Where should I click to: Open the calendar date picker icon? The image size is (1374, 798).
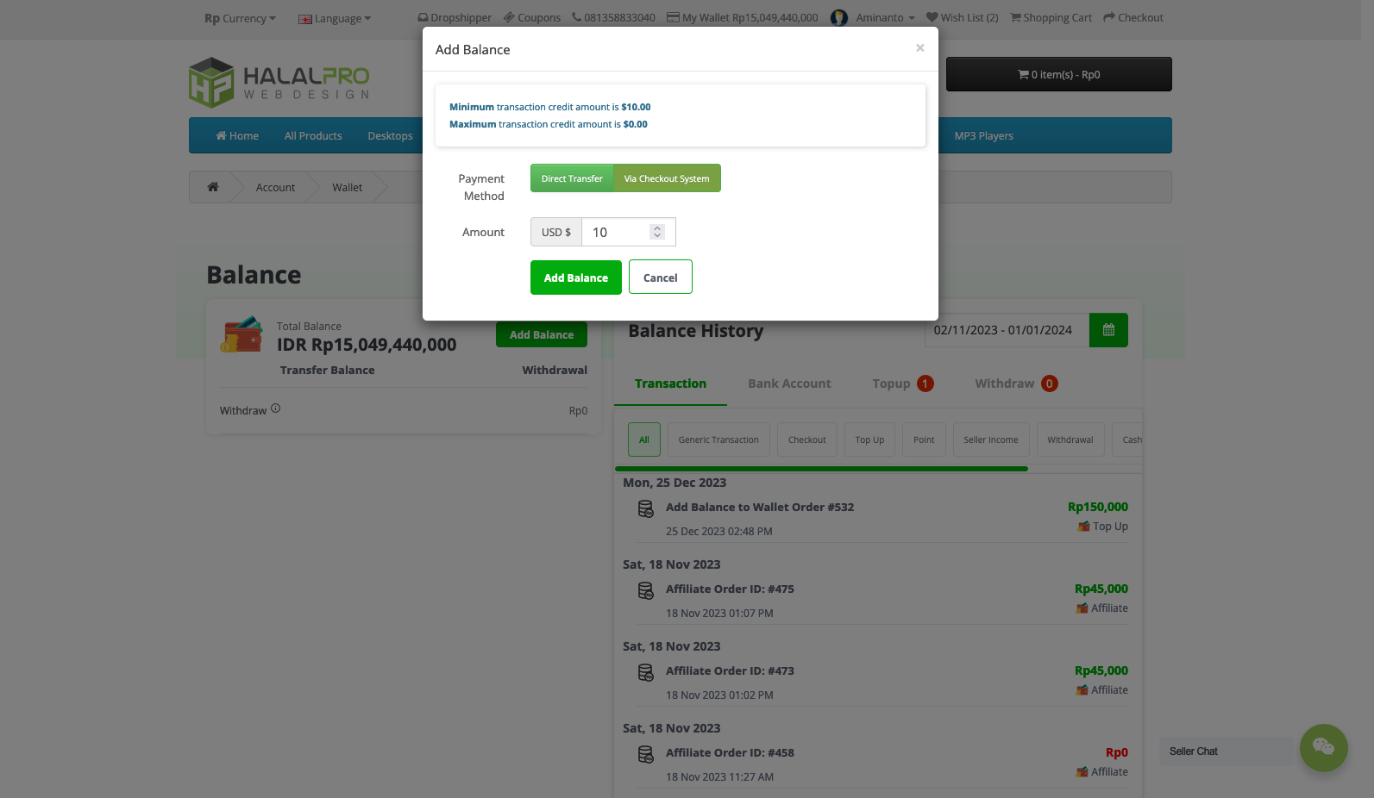click(1108, 330)
